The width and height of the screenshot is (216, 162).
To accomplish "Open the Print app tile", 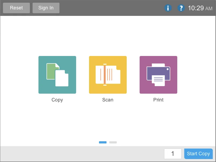I will tap(158, 75).
